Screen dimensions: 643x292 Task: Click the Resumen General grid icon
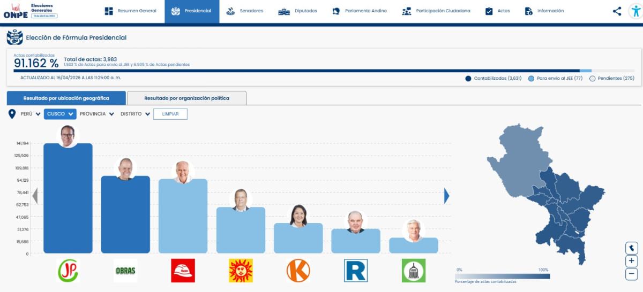(109, 11)
